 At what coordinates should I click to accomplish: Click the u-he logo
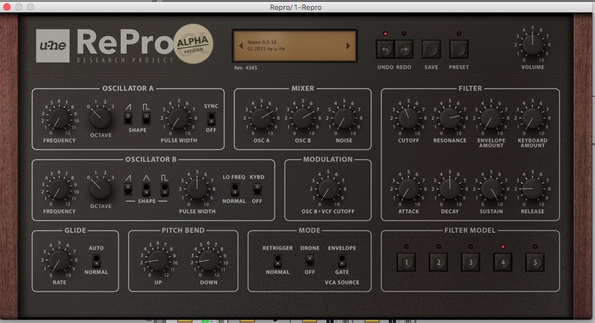(53, 46)
